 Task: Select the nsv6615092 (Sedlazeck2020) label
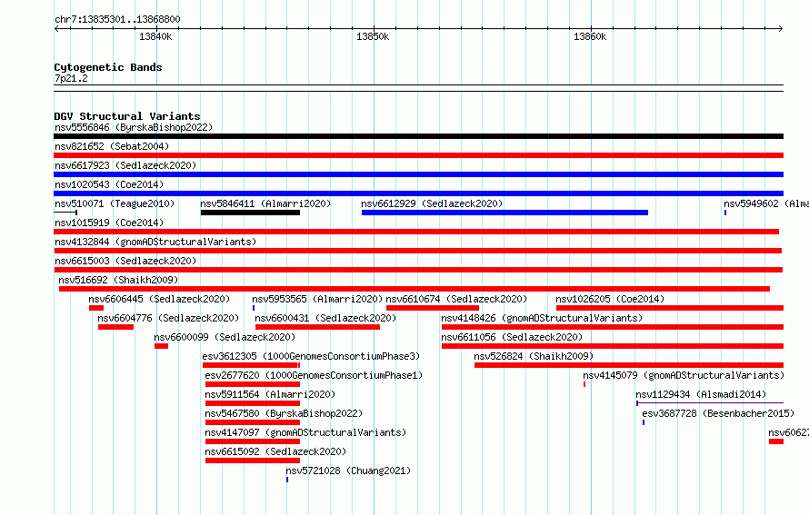275,451
